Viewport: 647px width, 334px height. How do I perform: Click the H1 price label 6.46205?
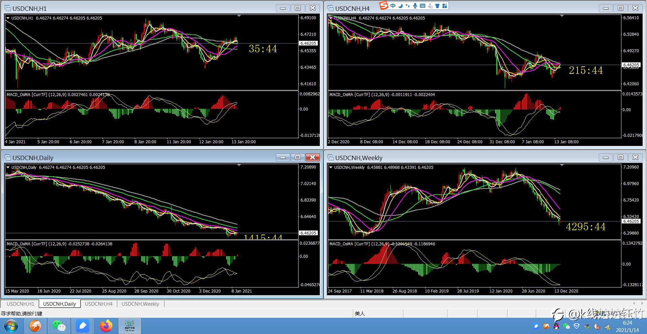308,43
